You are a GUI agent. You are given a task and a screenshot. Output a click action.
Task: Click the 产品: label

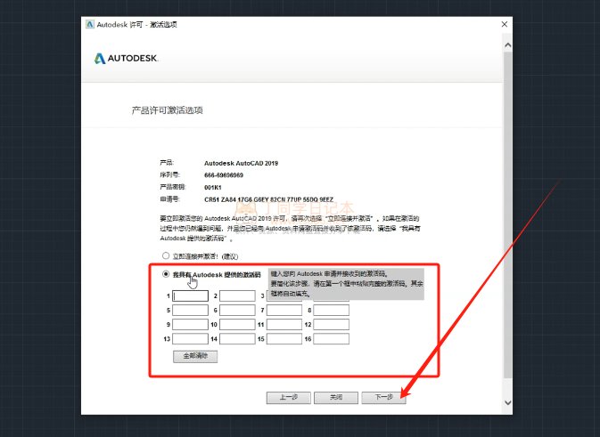pyautogui.click(x=167, y=163)
